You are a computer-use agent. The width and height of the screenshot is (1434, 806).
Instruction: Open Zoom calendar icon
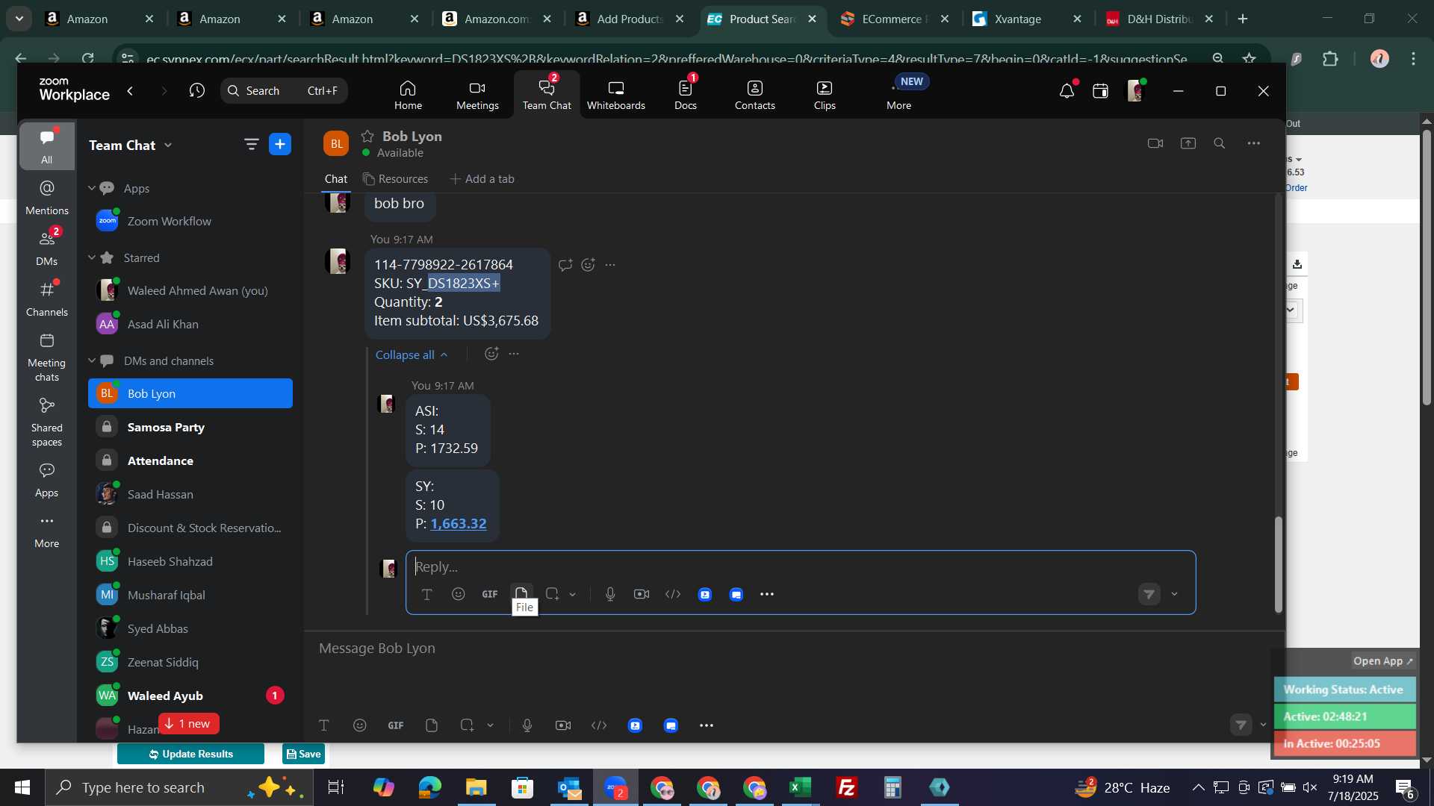1100,91
